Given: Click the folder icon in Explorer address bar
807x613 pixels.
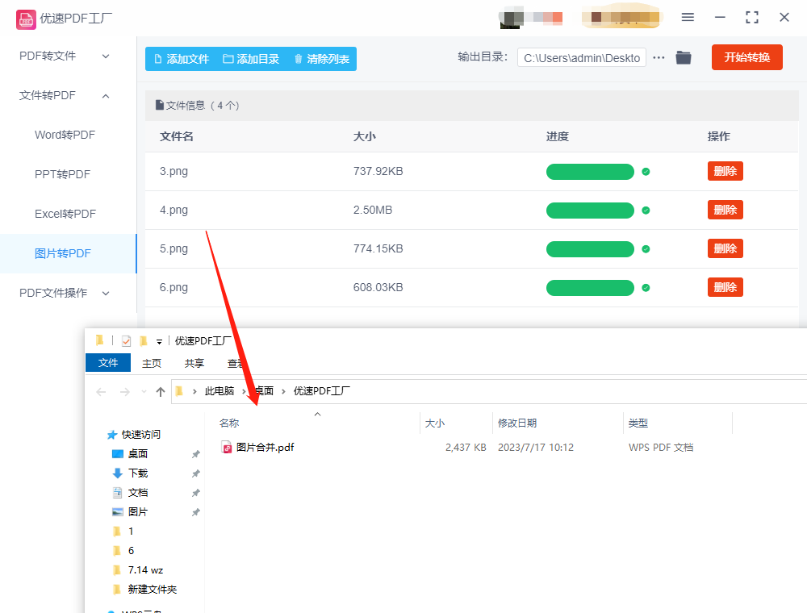Looking at the screenshot, I should (179, 391).
